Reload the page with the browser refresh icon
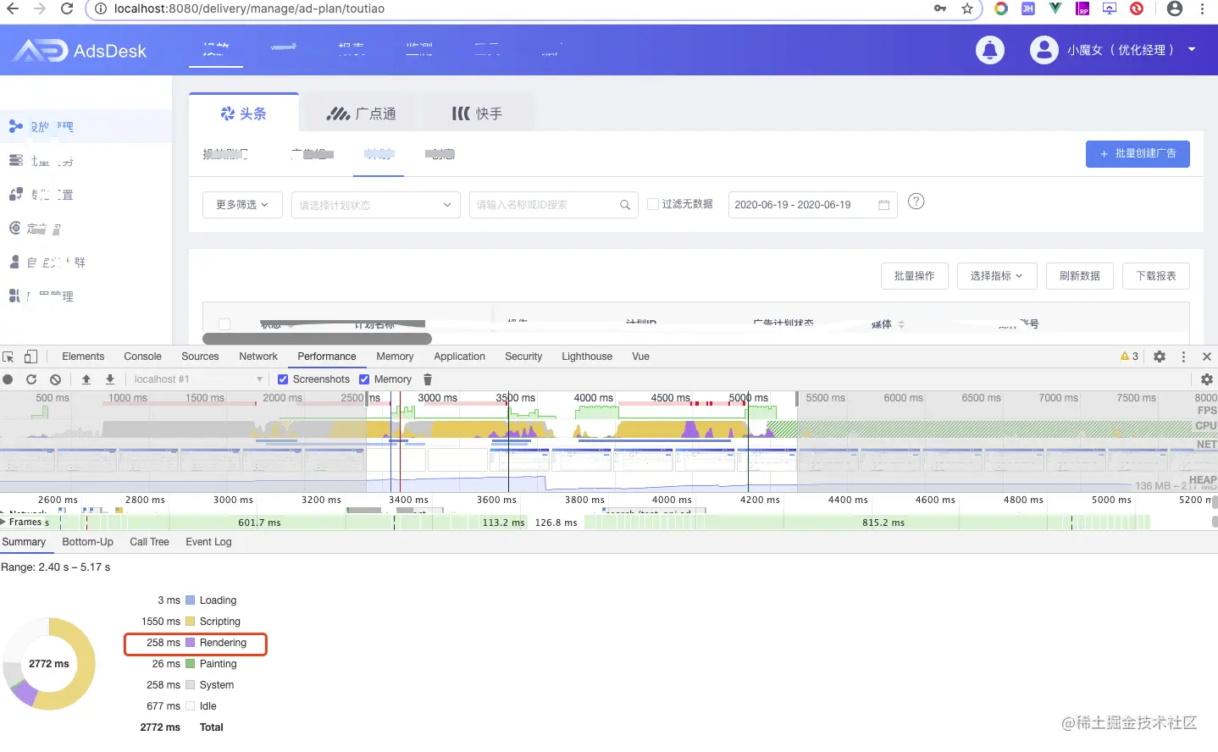This screenshot has width=1218, height=752. pyautogui.click(x=67, y=8)
